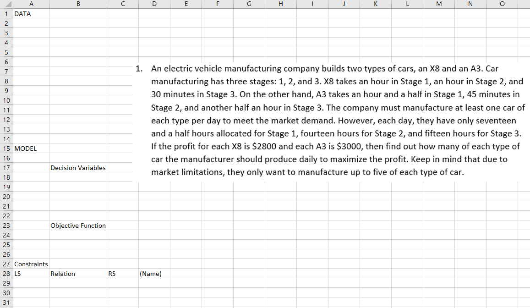Screen dimensions: 530x308
Task: Select the Decision Variables cell
Action: tap(78, 168)
